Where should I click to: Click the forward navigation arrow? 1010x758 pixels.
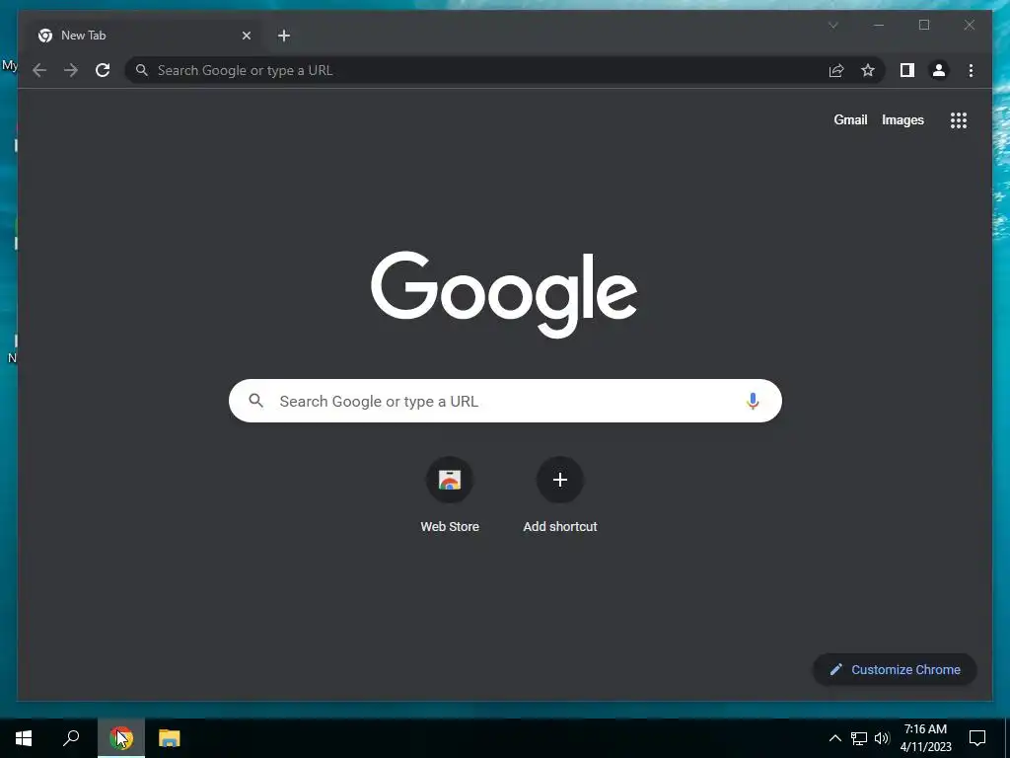71,70
